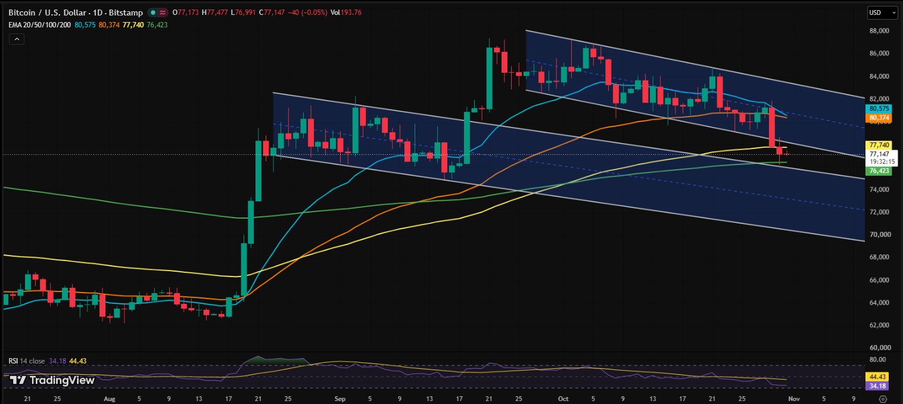Screen dimensions: 903x404
Task: Click the TradingView logo
Action: [x=52, y=380]
